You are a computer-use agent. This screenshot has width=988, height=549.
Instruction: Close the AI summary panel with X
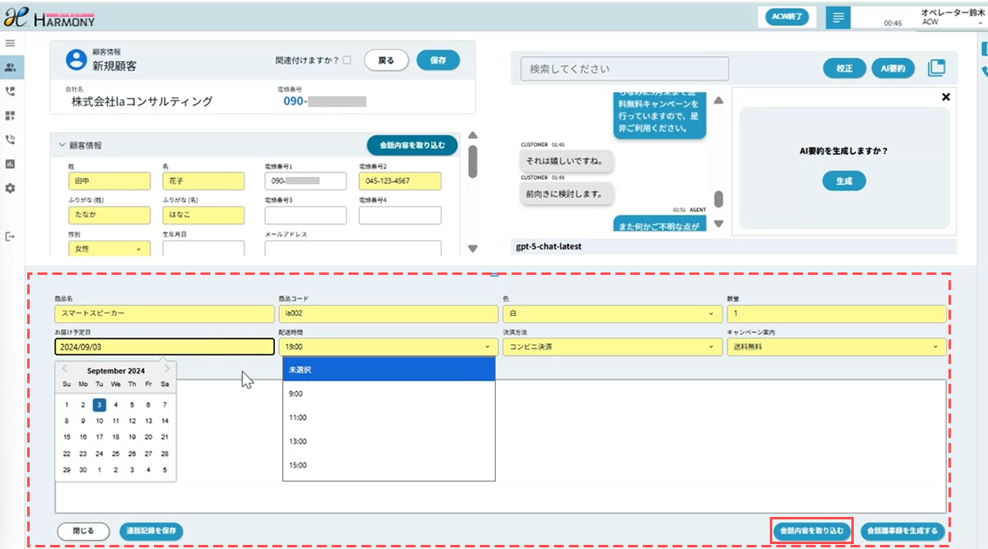(x=945, y=97)
